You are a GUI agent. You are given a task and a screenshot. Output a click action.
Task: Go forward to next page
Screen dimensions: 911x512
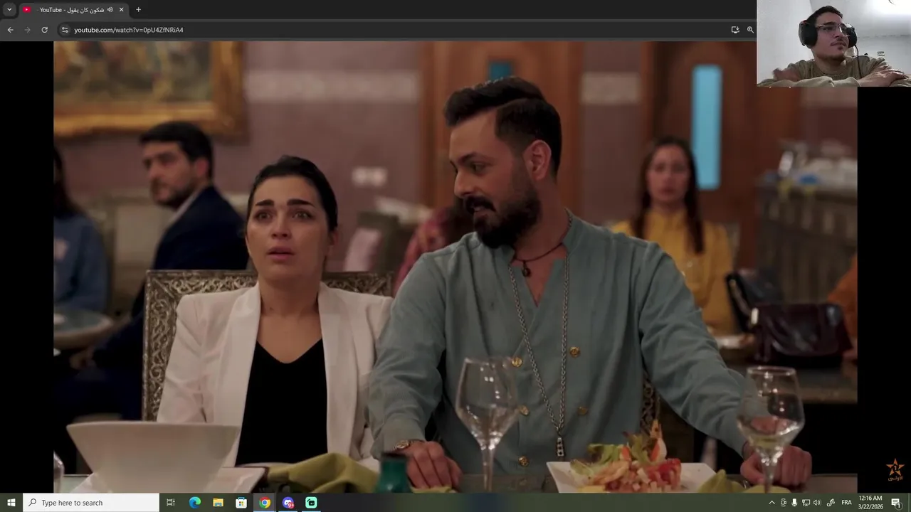tap(27, 30)
